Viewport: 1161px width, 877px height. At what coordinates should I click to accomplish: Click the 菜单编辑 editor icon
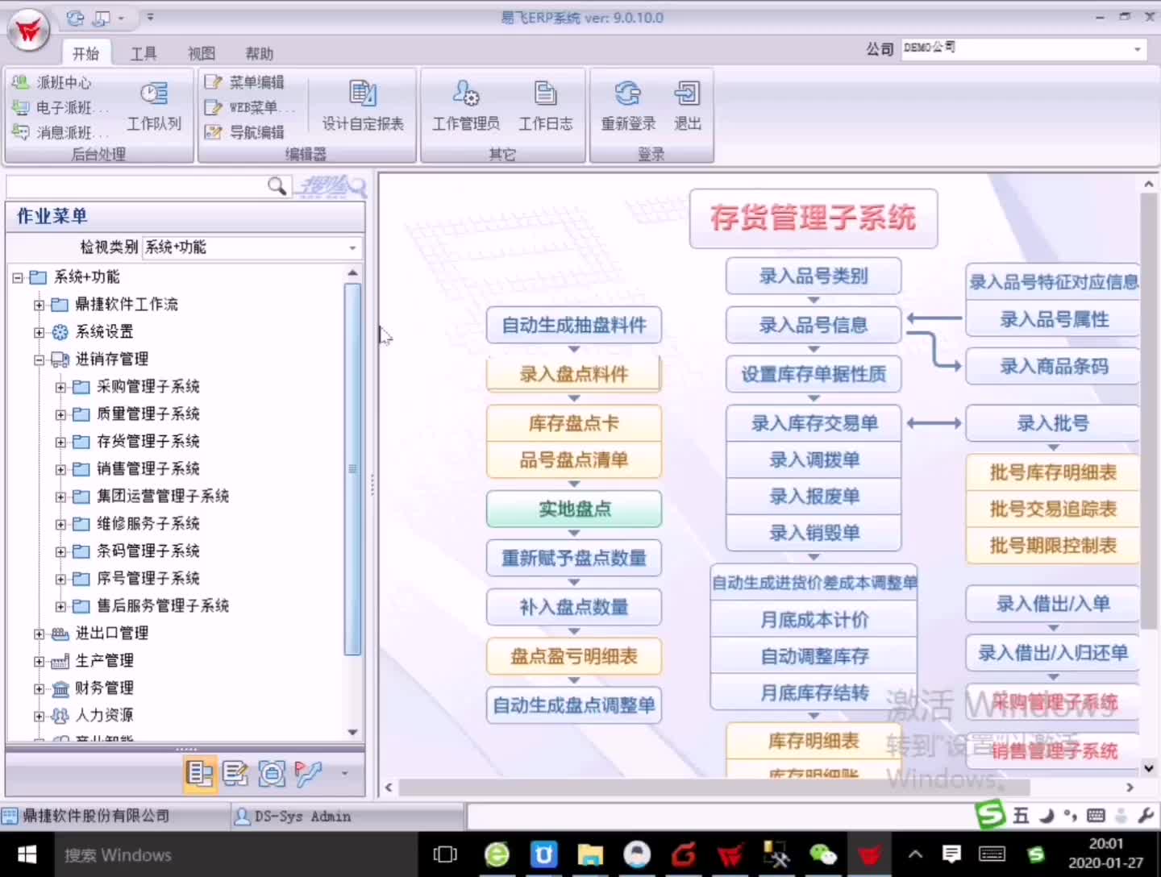pyautogui.click(x=213, y=81)
